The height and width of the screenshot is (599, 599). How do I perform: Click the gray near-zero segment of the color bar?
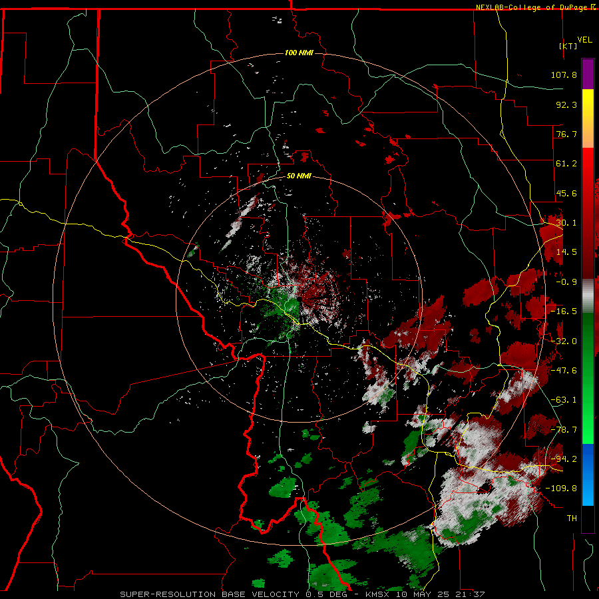(x=588, y=296)
